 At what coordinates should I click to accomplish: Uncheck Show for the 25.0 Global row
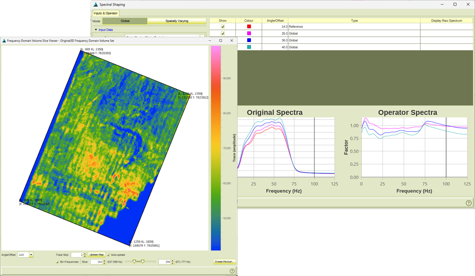tap(223, 33)
